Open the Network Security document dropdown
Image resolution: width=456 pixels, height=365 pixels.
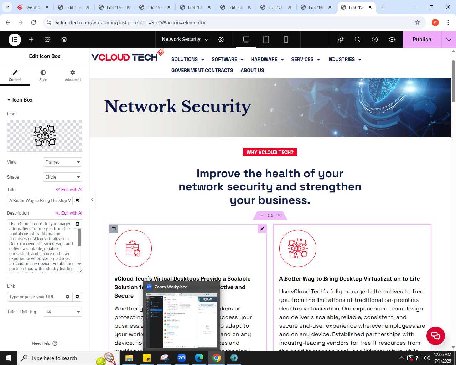185,40
